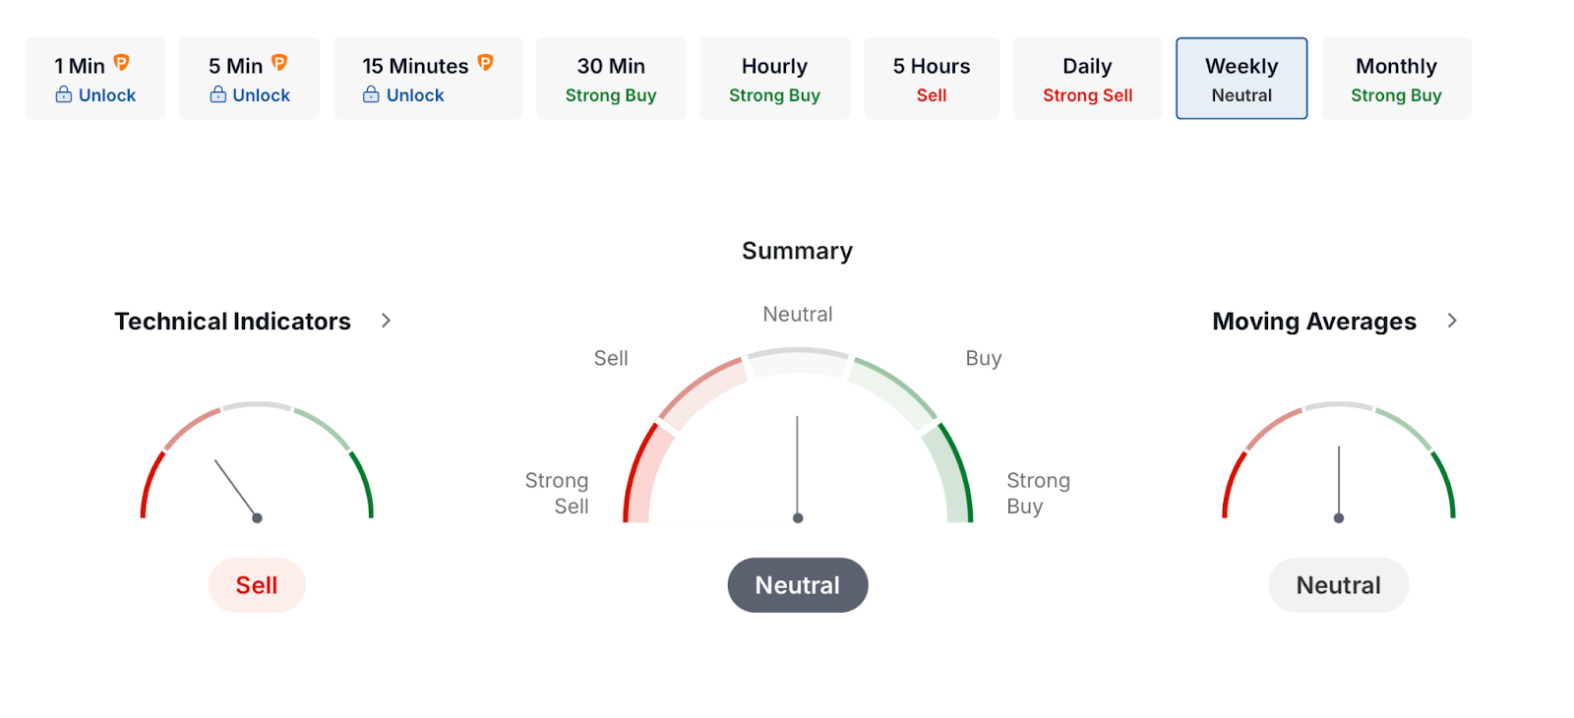Select the 30 Min timeframe tab
This screenshot has height=718, width=1574.
(611, 79)
